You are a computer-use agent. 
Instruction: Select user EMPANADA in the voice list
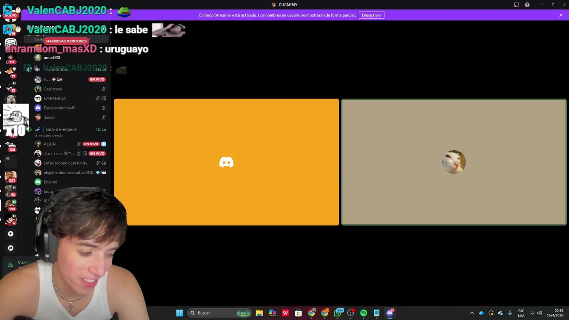(x=71, y=98)
